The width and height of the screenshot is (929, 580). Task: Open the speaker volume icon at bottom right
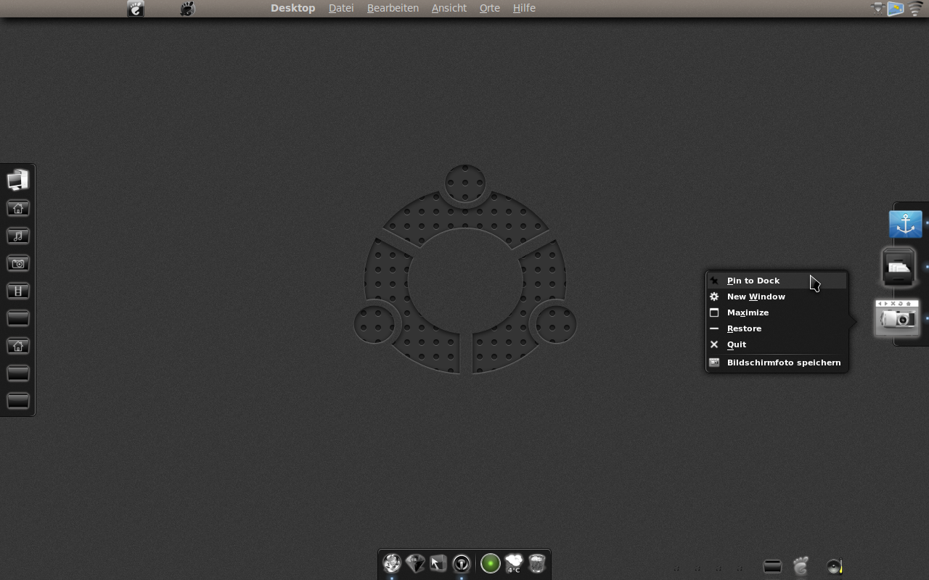click(835, 566)
